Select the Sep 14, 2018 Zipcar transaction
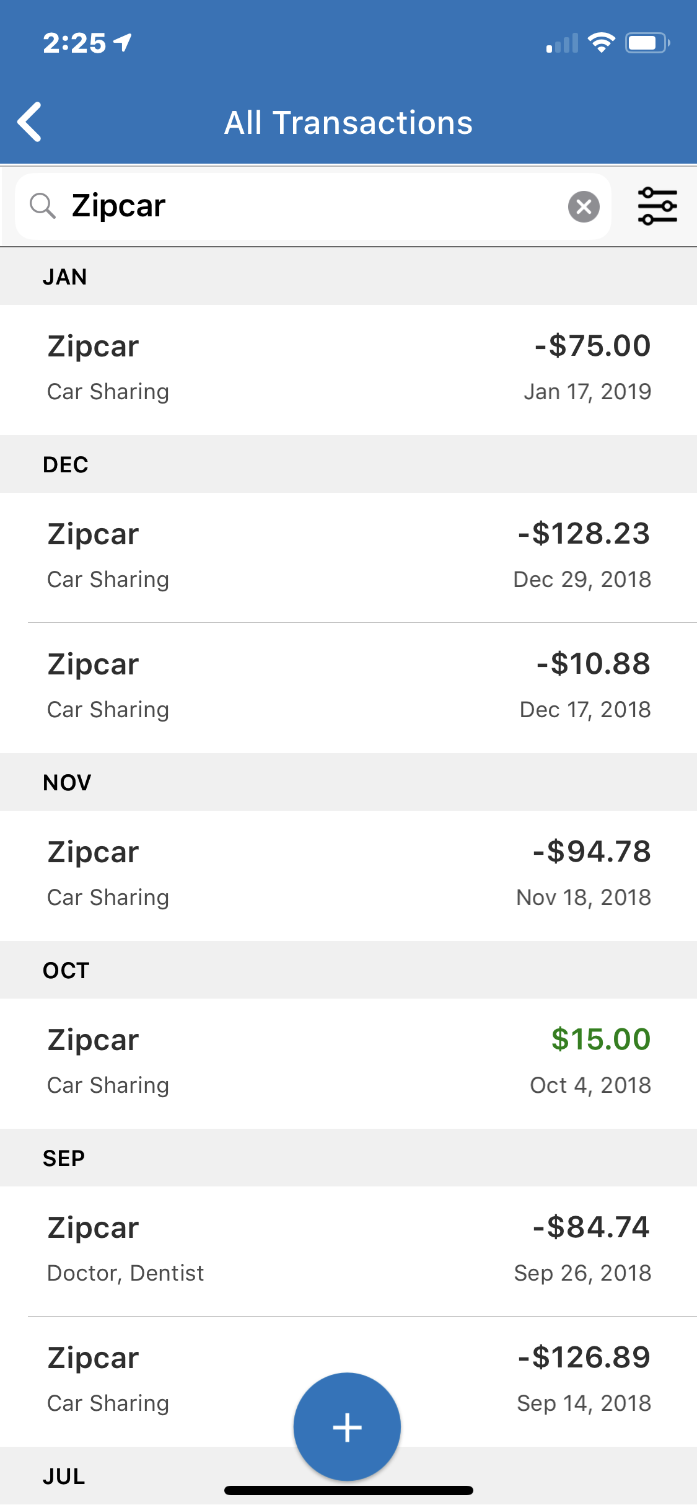Viewport: 697px width, 1510px height. pos(186,1380)
